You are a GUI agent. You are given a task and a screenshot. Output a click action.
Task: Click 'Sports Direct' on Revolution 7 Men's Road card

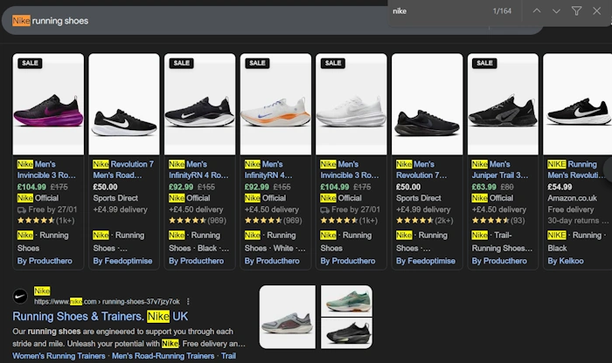(x=115, y=198)
